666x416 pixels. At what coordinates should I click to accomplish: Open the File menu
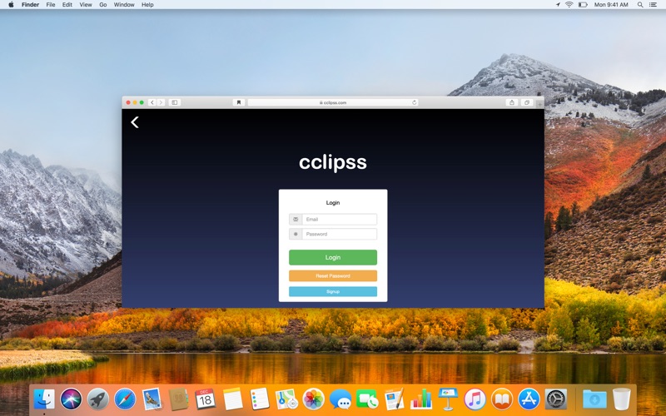pyautogui.click(x=51, y=5)
